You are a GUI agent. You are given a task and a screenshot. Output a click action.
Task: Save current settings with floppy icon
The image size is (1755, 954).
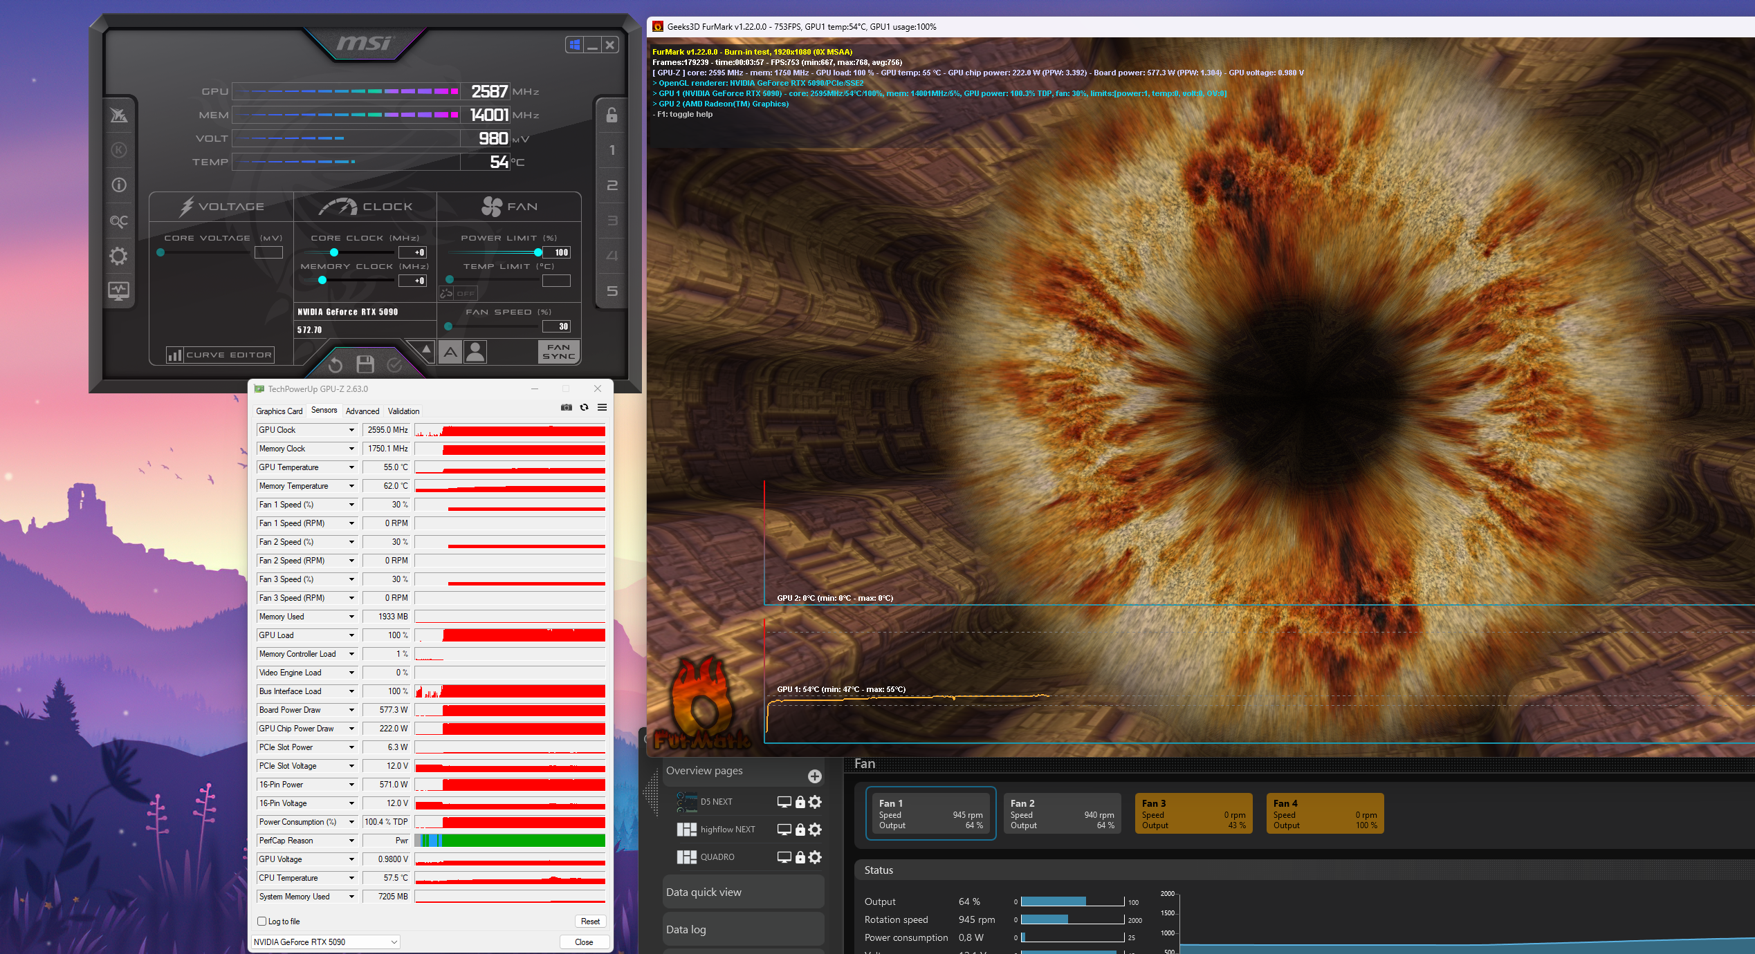(x=365, y=364)
